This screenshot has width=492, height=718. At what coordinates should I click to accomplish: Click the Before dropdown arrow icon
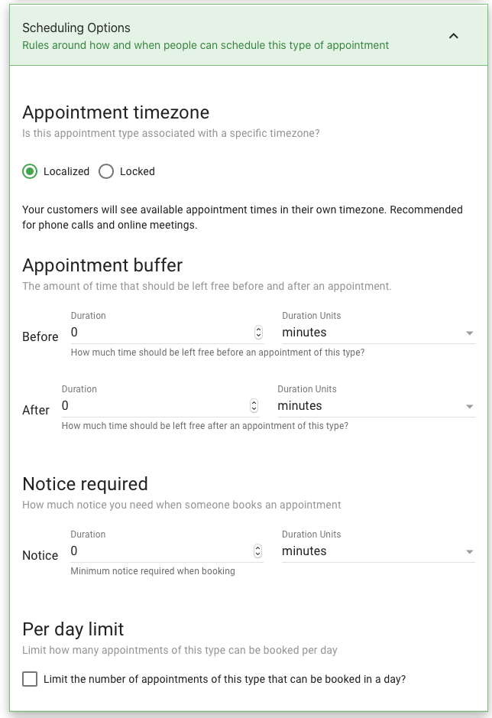pos(469,333)
